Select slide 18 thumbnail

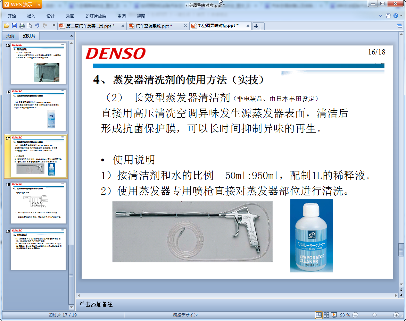38,203
